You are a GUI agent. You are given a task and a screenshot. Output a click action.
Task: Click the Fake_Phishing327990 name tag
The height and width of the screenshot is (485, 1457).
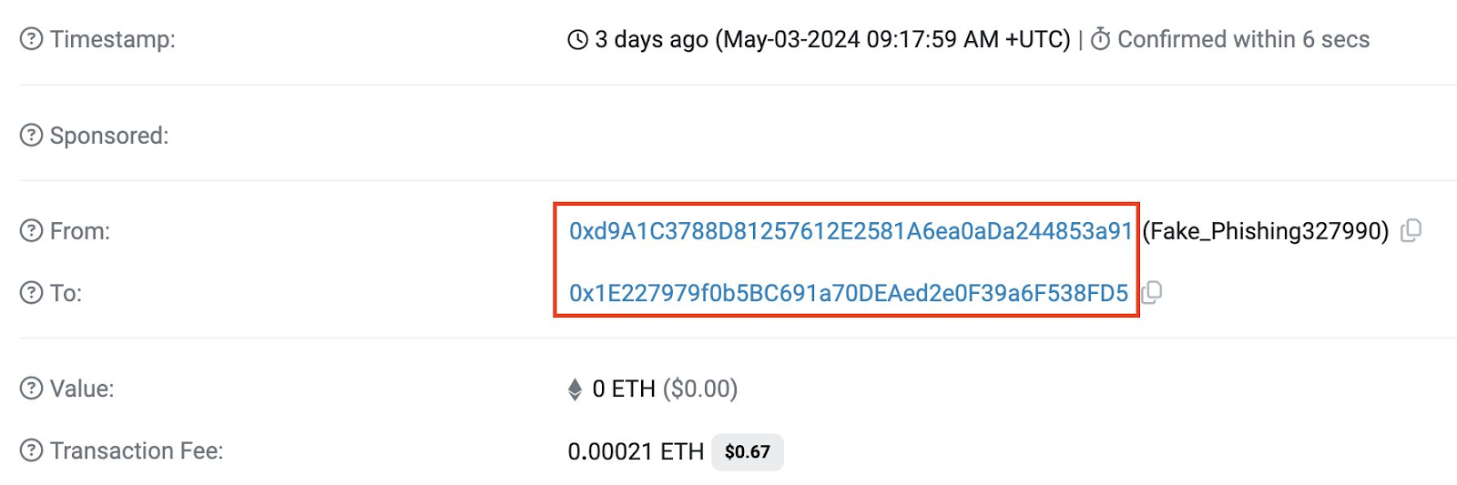coord(1265,231)
